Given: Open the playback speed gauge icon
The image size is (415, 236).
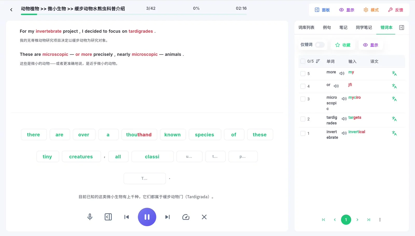Looking at the screenshot, I should coord(186,217).
